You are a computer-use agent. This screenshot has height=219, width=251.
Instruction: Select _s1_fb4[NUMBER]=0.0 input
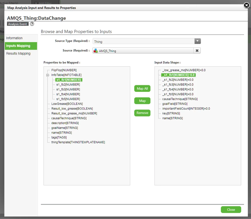click(178, 89)
